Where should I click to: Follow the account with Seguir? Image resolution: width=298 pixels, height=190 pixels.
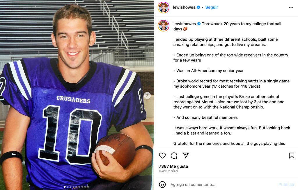(212, 7)
